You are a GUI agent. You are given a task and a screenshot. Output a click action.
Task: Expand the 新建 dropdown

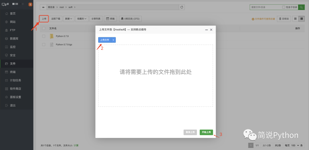pos(69,19)
